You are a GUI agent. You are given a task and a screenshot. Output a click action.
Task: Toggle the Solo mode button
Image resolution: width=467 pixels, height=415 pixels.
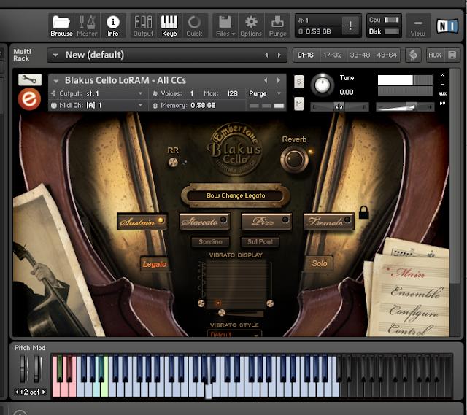tap(319, 263)
